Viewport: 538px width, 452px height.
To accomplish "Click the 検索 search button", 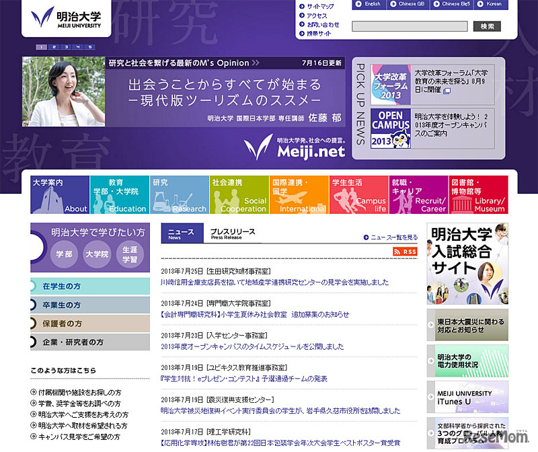I will [x=486, y=26].
